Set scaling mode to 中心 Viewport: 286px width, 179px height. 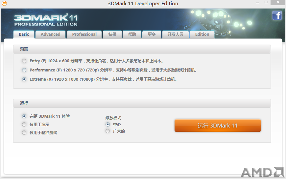point(107,125)
